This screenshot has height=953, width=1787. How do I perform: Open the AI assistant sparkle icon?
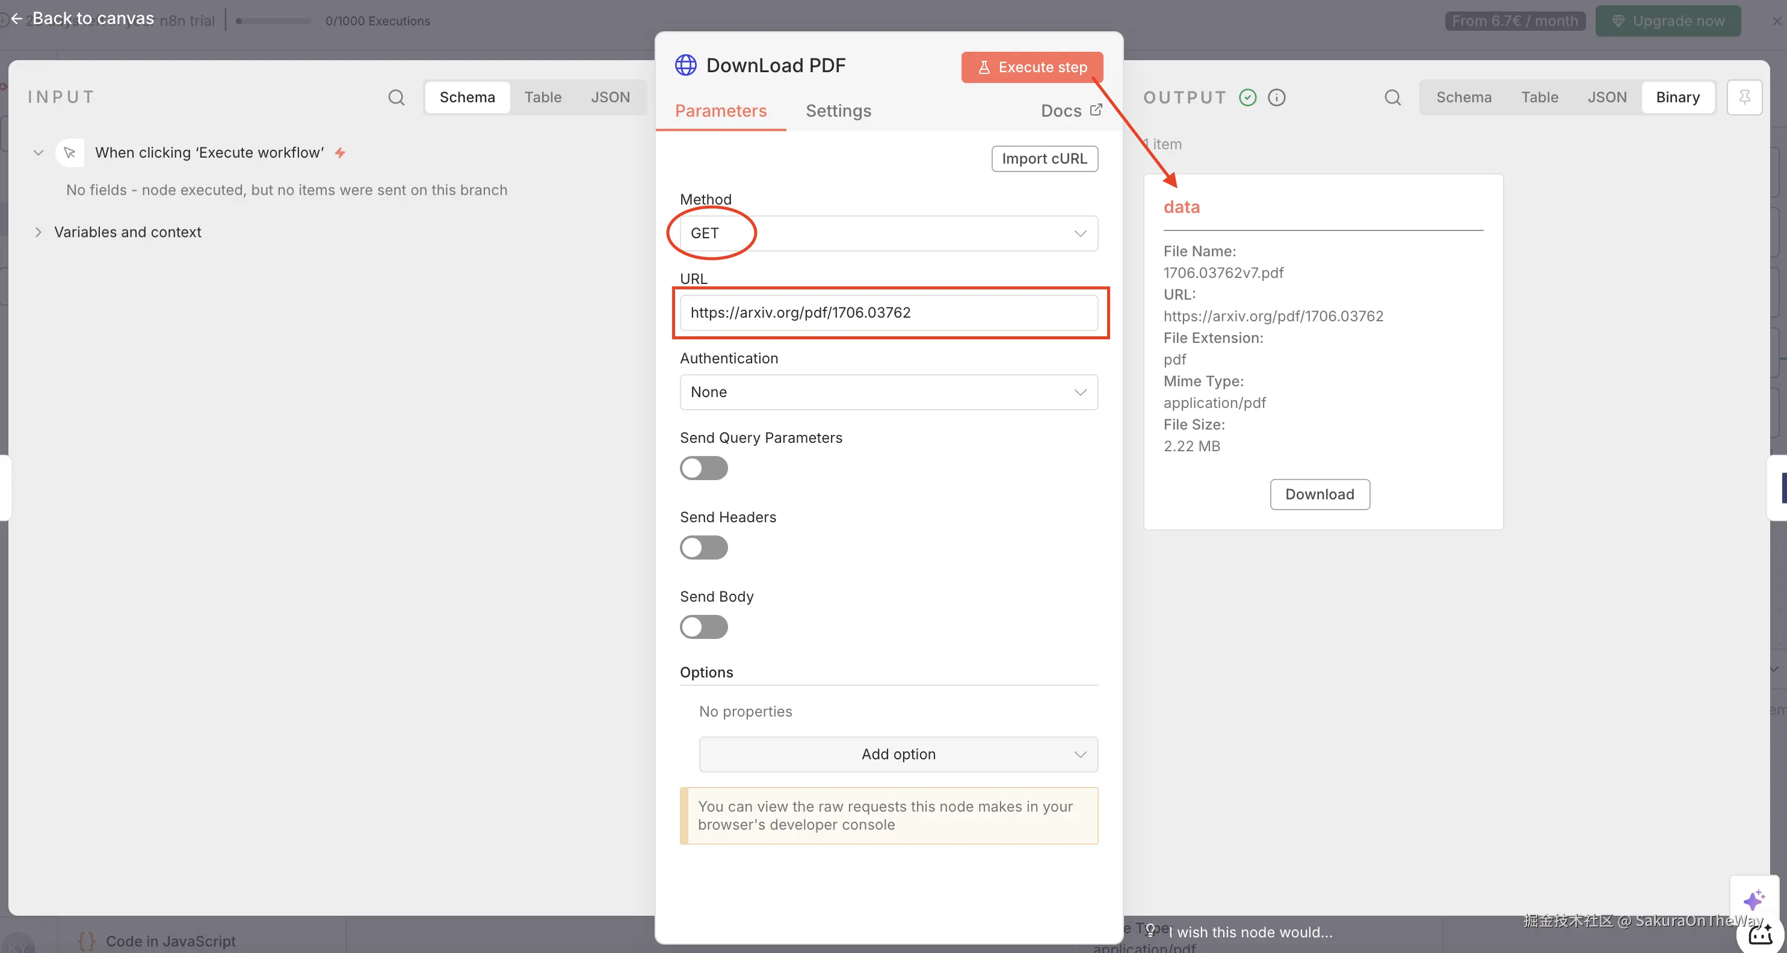click(x=1753, y=900)
